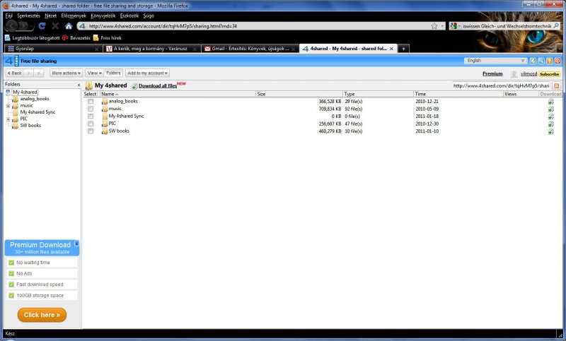Open the address bar history dropdown arrow
566x341 pixels.
click(x=443, y=26)
